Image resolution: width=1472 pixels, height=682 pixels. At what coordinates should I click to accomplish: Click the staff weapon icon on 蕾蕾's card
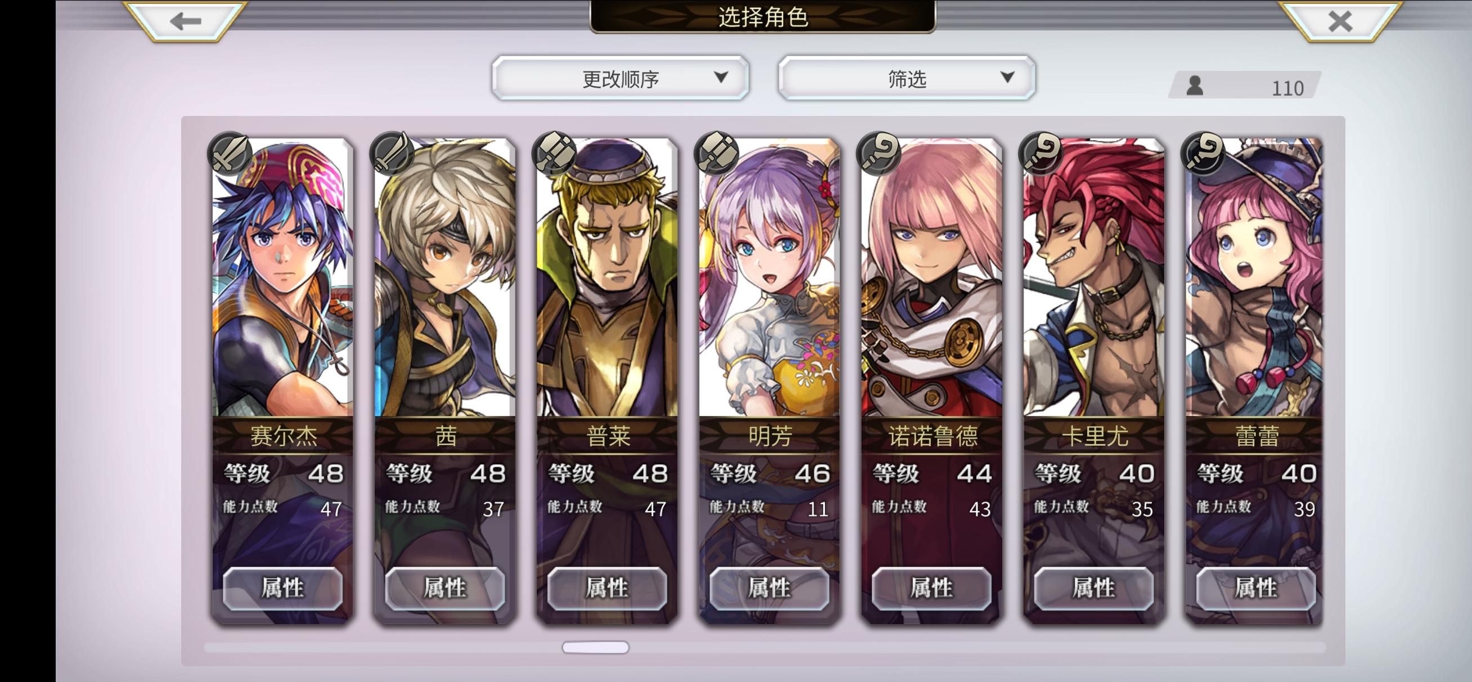[x=1203, y=152]
